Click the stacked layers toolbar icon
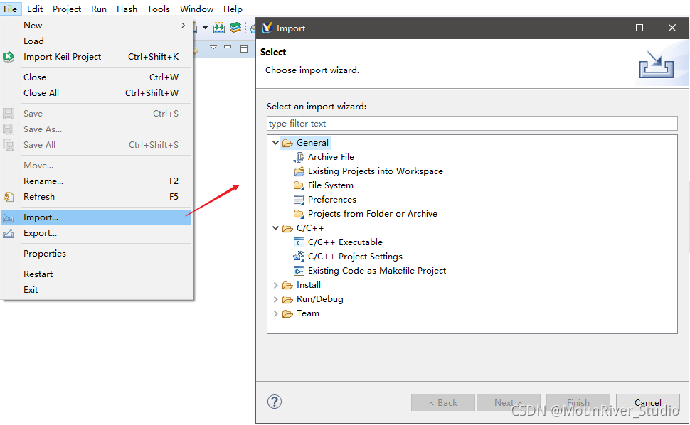The height and width of the screenshot is (425, 690). [235, 28]
